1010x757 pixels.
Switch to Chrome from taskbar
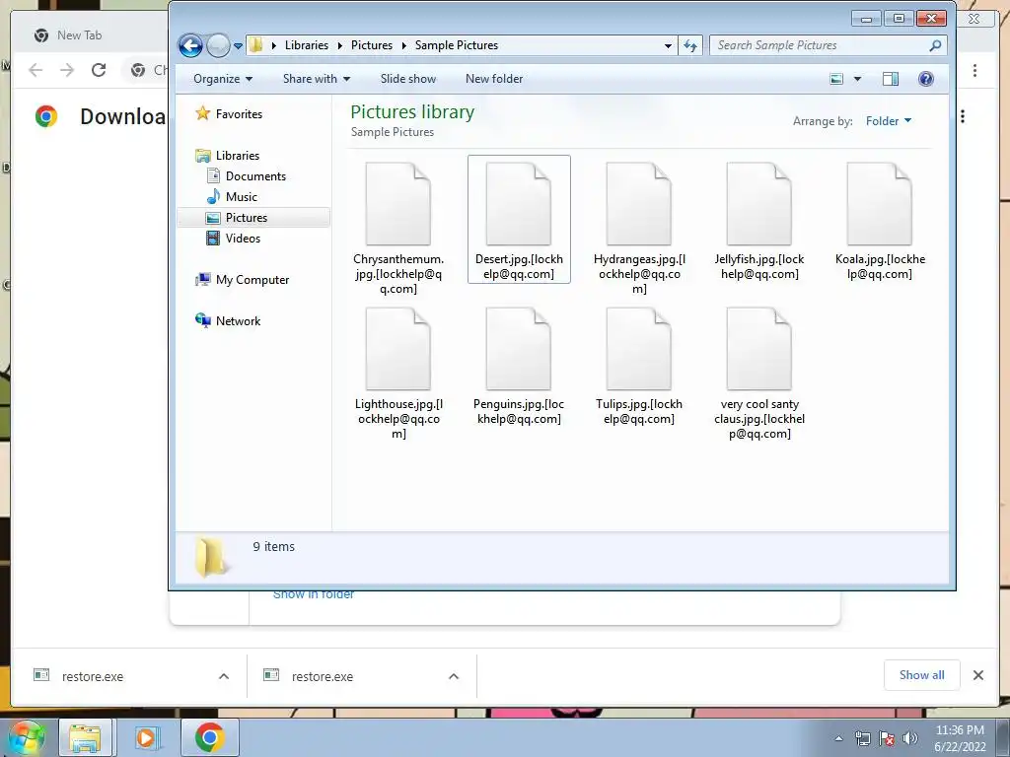[209, 737]
